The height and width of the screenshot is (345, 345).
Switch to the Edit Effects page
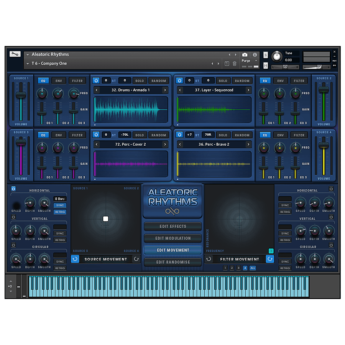pyautogui.click(x=173, y=227)
